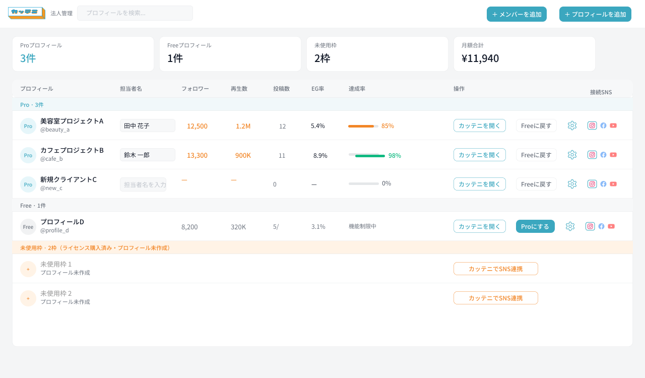Screen dimensions: 645x378
Task: Click follower count 12,500
Action: (197, 126)
